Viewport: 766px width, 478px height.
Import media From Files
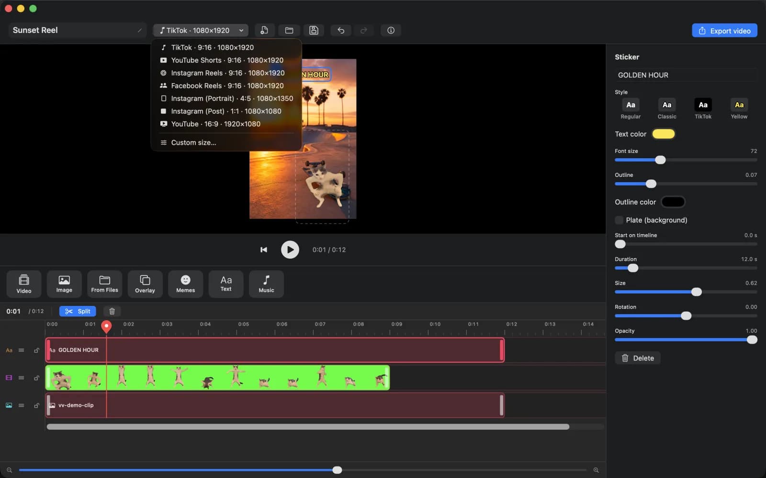pyautogui.click(x=104, y=284)
